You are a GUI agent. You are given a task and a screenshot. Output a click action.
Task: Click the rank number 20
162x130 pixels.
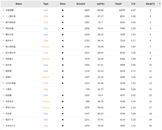[150, 126]
